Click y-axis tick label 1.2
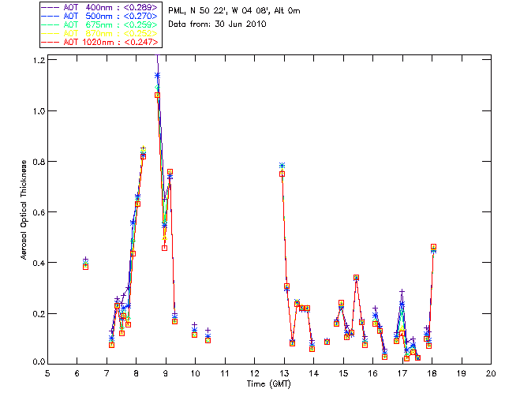This screenshot has width=505, height=404. [39, 60]
